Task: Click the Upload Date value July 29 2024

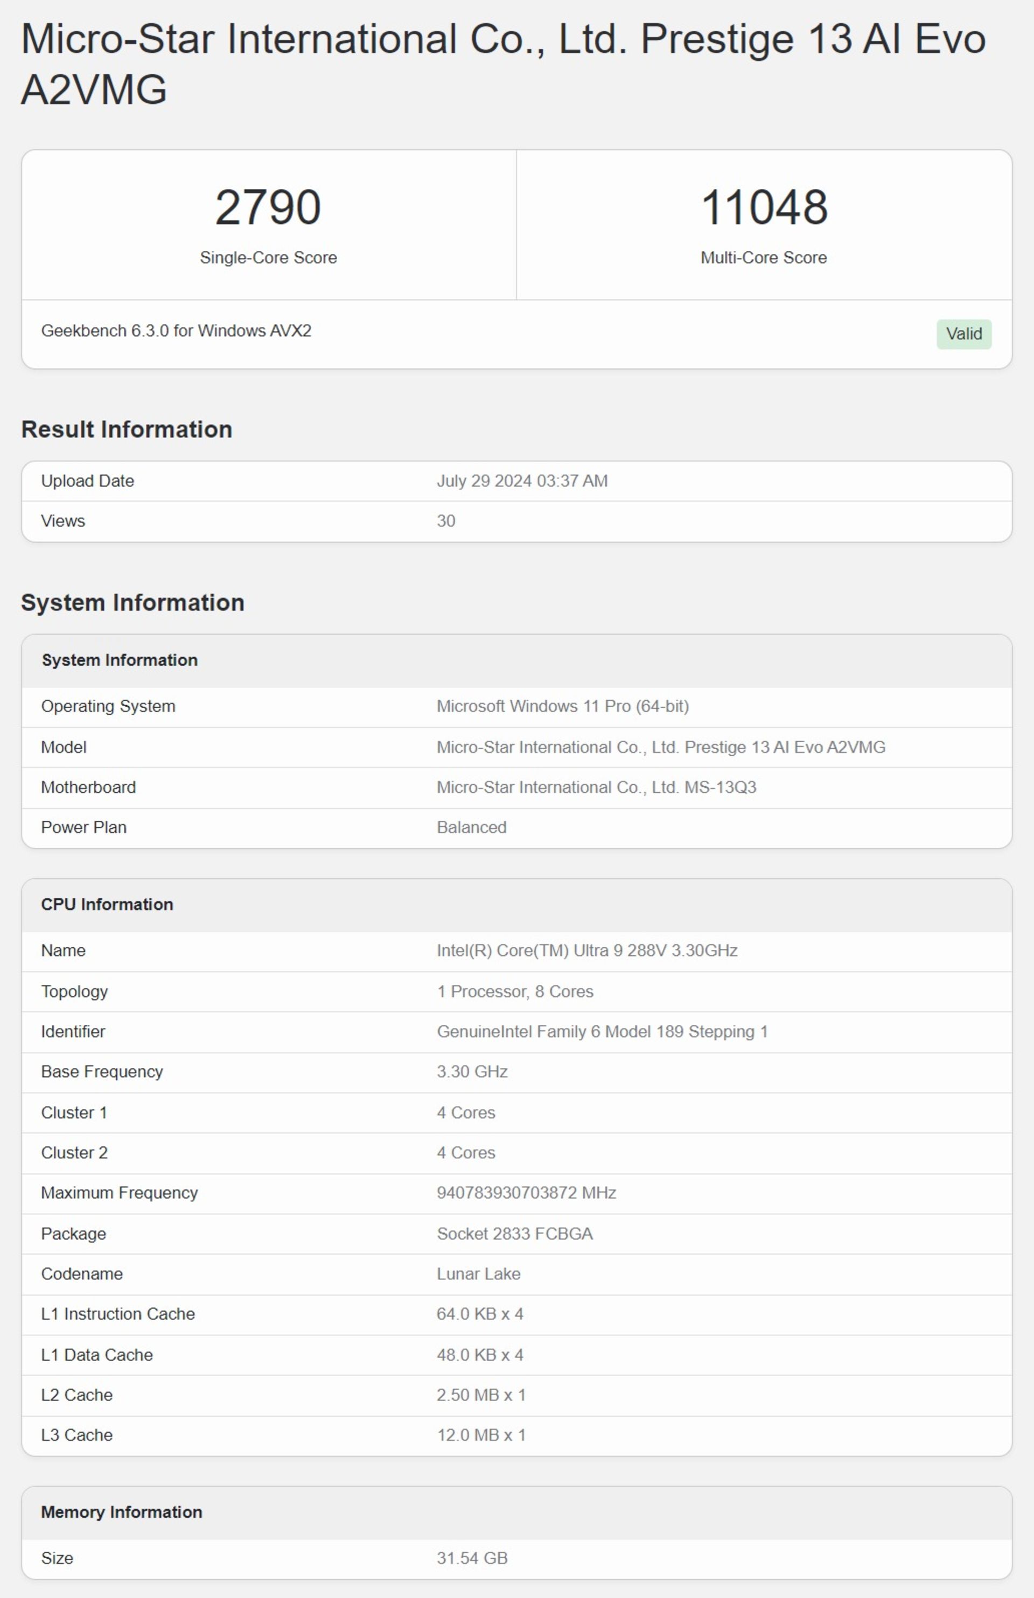Action: coord(522,481)
